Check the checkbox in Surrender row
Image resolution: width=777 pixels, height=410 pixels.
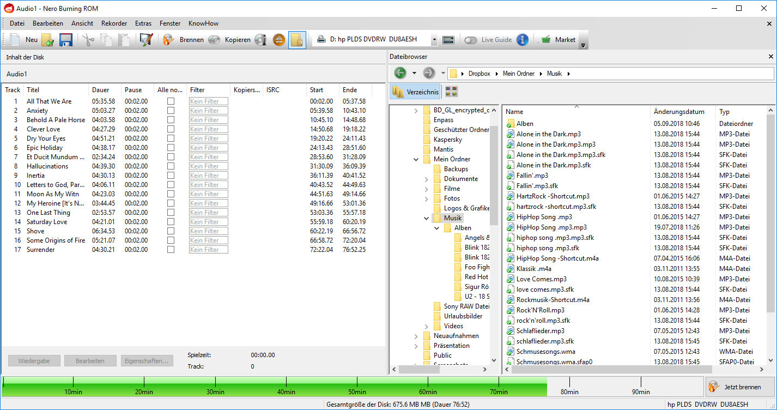171,250
